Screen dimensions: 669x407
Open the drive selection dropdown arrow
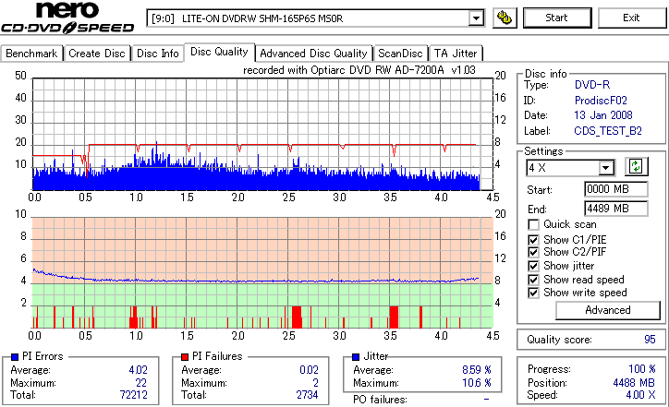pyautogui.click(x=476, y=18)
